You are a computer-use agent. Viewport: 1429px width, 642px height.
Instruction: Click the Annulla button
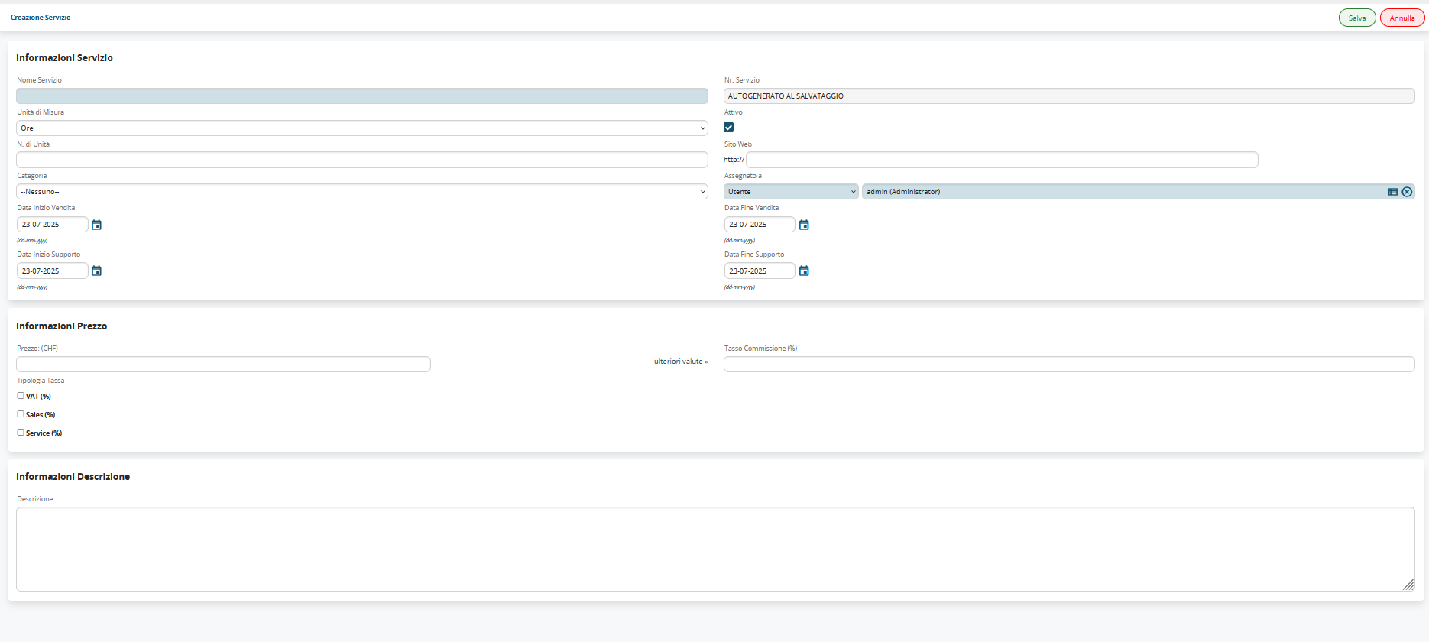(1401, 18)
